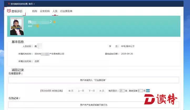Click the 首页 pagination button
The image size is (190, 110).
71,91
